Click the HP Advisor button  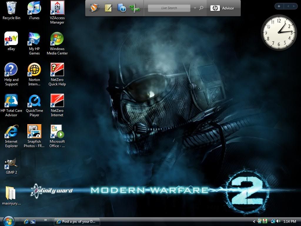click(x=222, y=8)
